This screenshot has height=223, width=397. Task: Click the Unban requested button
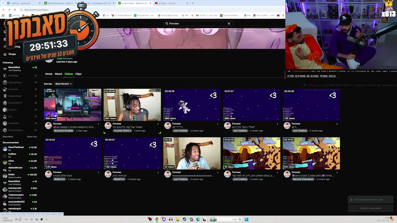point(371,208)
